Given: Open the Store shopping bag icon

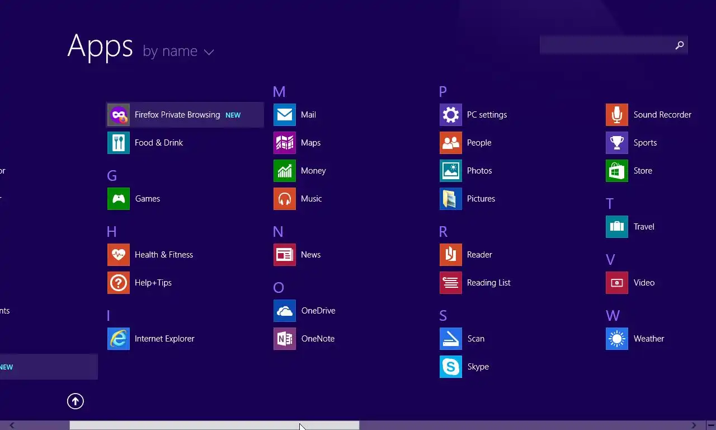Looking at the screenshot, I should pyautogui.click(x=617, y=171).
